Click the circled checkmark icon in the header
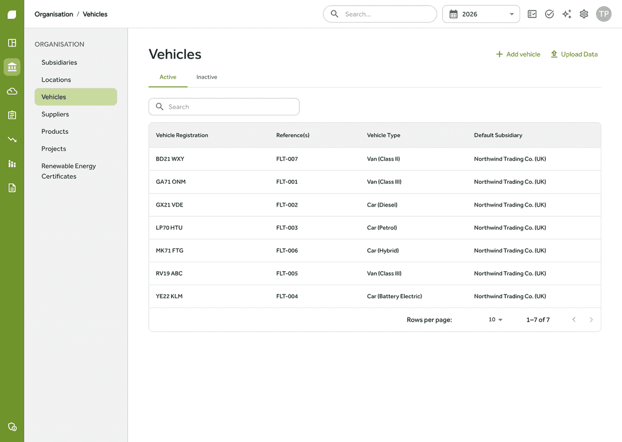This screenshot has width=622, height=442. (549, 14)
